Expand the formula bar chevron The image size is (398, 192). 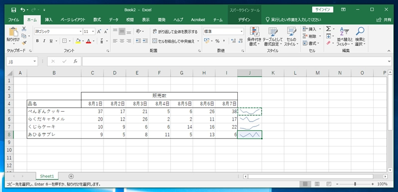coord(390,62)
